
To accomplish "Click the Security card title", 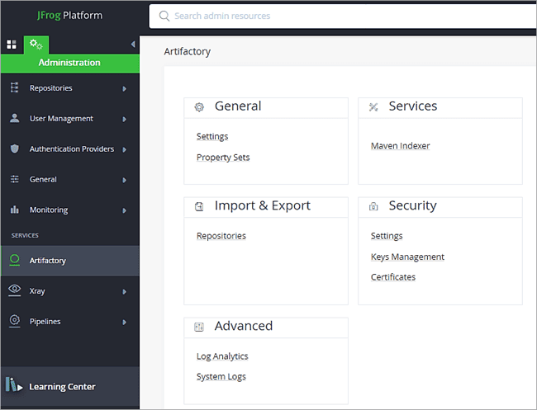I will pos(412,205).
